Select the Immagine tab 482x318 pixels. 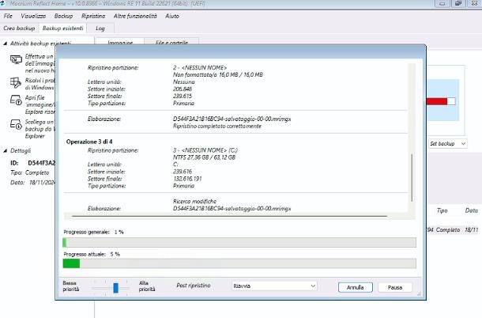[120, 43]
